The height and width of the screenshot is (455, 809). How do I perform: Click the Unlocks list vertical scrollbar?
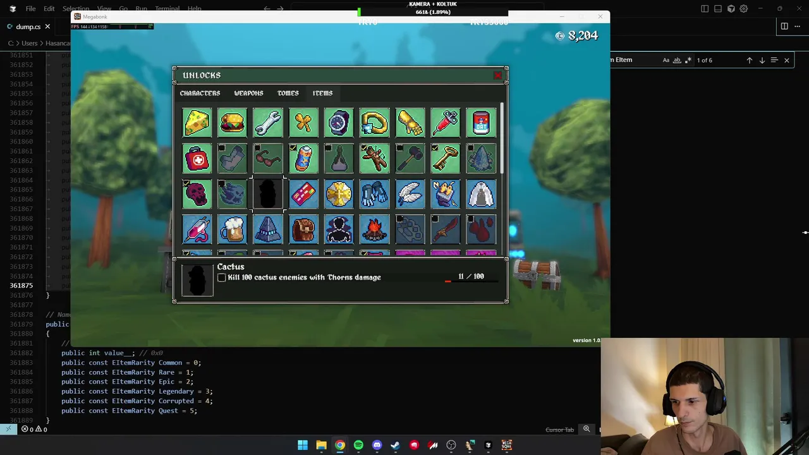[502, 139]
